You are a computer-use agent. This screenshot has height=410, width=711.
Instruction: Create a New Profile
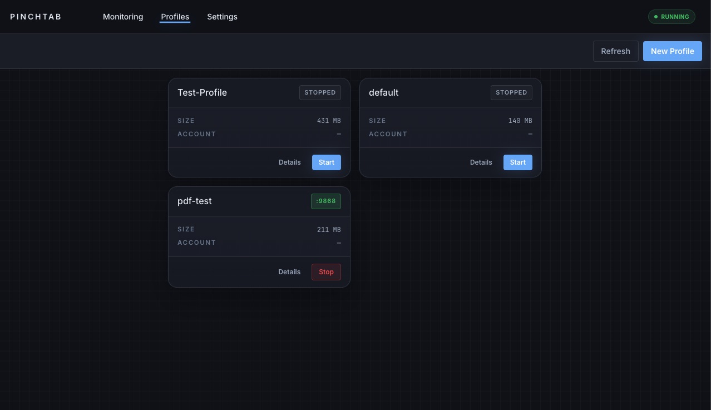[x=672, y=51]
